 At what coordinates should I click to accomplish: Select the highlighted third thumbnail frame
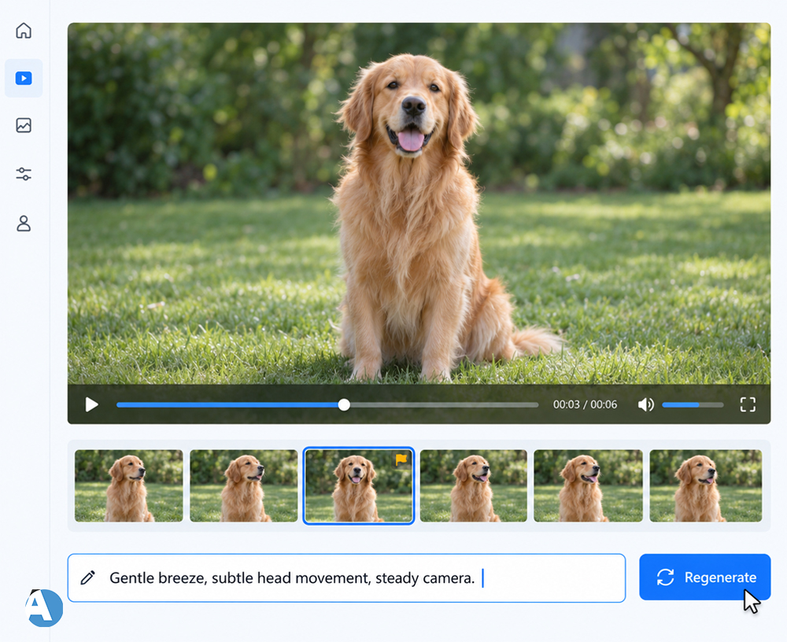359,485
